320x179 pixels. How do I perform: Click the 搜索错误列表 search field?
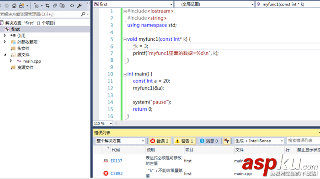(x=303, y=141)
